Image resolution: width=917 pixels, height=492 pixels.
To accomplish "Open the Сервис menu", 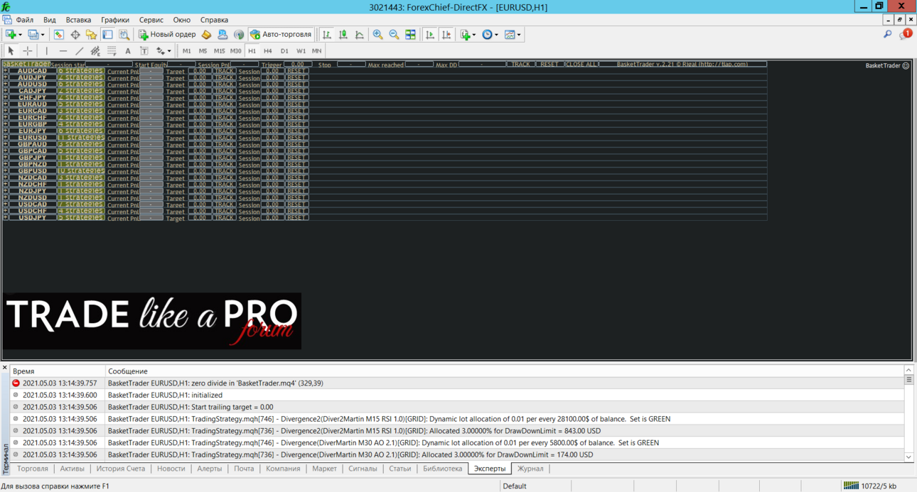I will (x=151, y=20).
